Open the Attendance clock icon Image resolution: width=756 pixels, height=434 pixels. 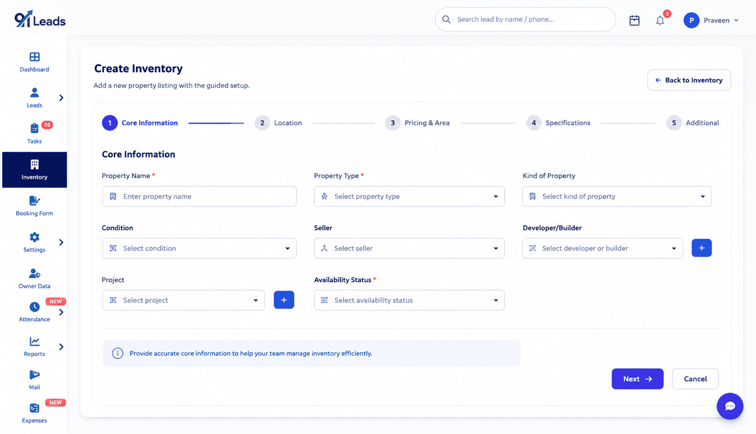34,307
